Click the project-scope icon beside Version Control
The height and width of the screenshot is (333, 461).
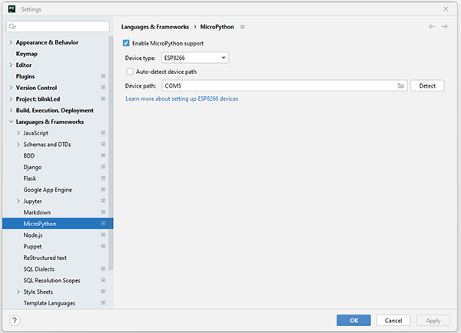click(103, 88)
